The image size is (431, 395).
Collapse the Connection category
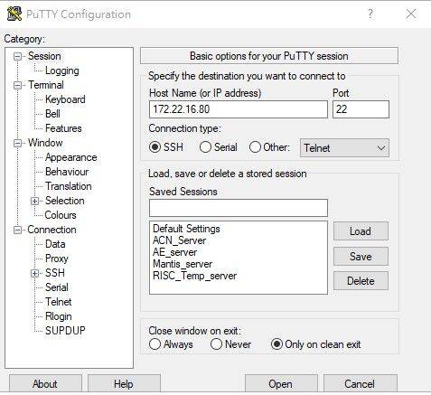click(x=18, y=230)
